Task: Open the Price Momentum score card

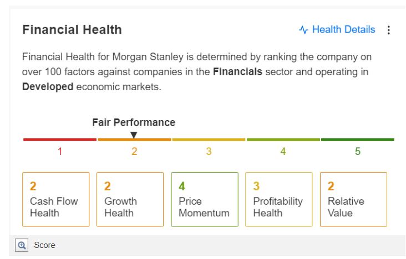Action: tap(204, 199)
